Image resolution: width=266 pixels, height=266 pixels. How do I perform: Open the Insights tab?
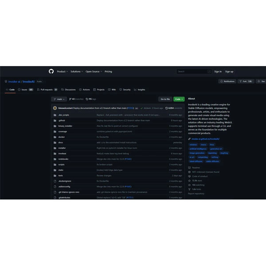click(x=140, y=90)
